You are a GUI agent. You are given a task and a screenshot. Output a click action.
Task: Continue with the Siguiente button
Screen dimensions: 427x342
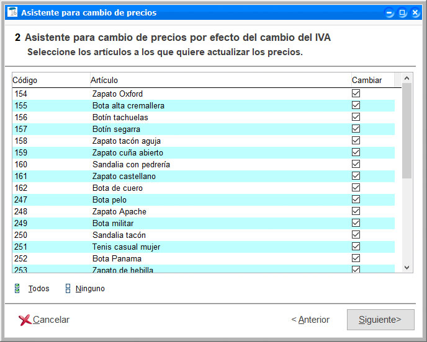(380, 320)
